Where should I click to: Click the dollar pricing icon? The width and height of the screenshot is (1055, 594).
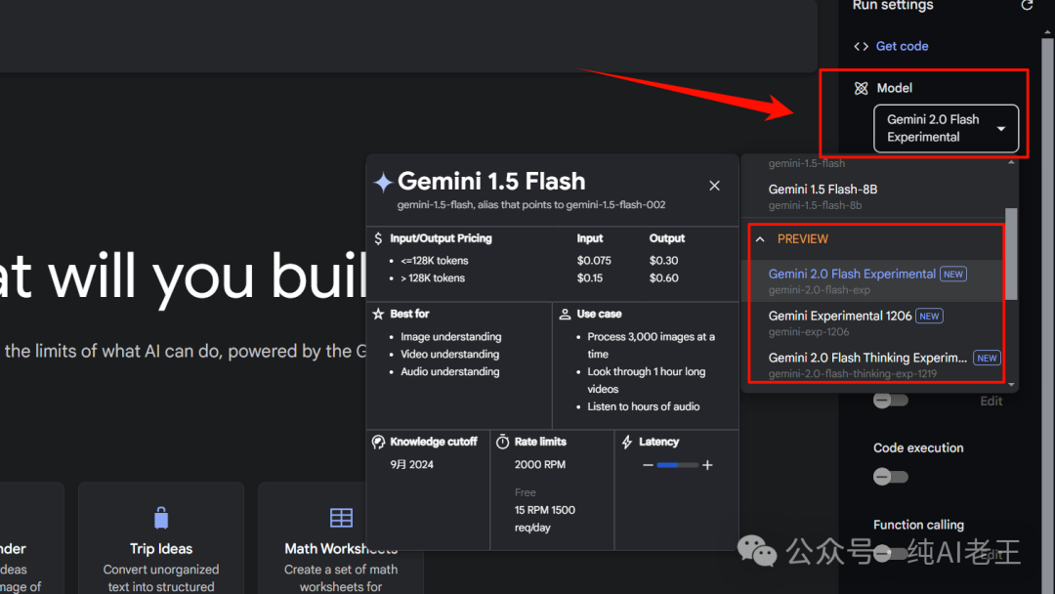click(x=378, y=238)
